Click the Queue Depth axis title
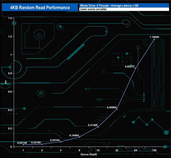Viewport: 171px width, 158px height. point(89,154)
